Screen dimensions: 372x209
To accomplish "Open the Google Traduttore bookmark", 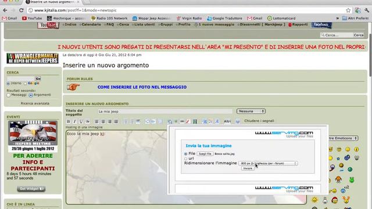I will click(x=224, y=18).
